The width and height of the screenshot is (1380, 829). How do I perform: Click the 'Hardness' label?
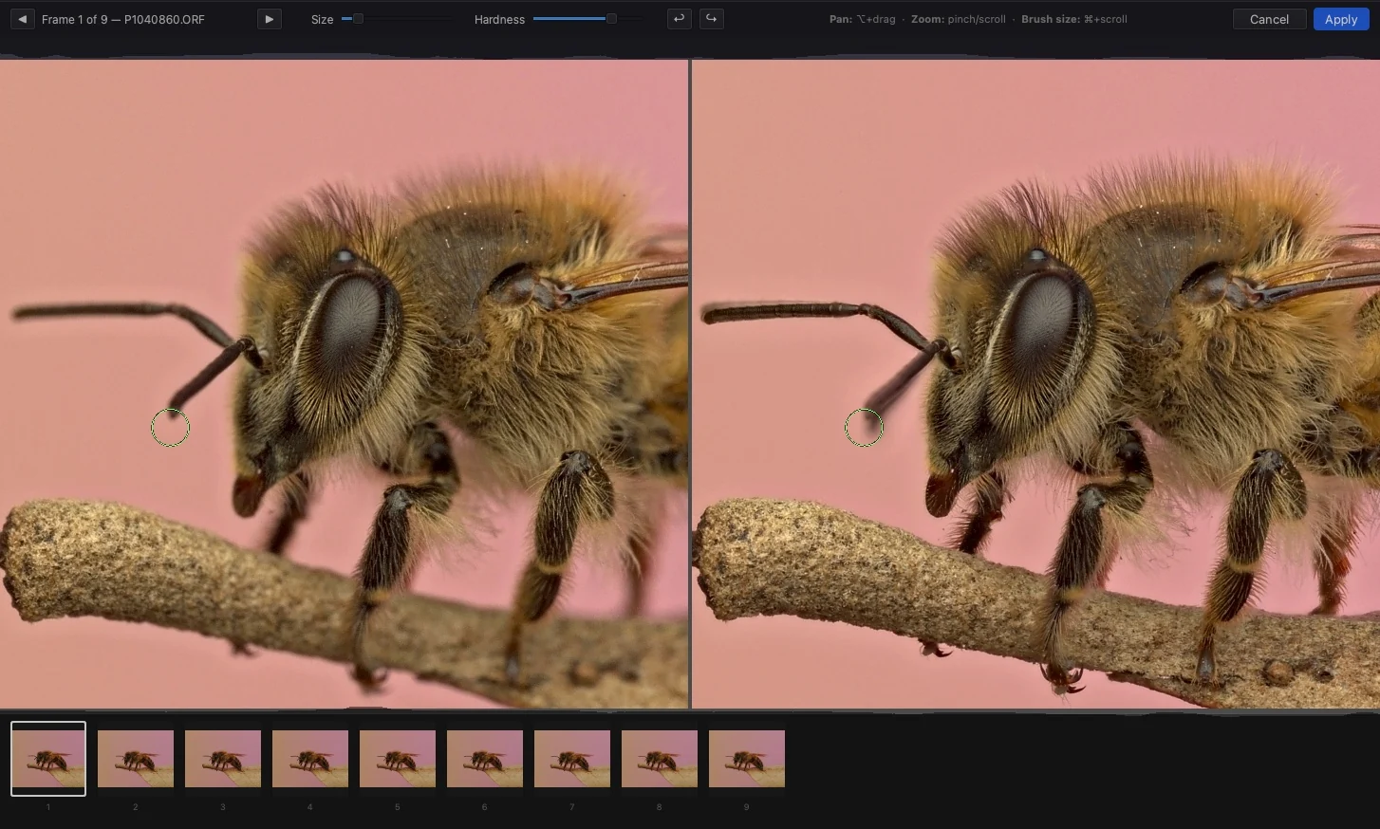[499, 19]
